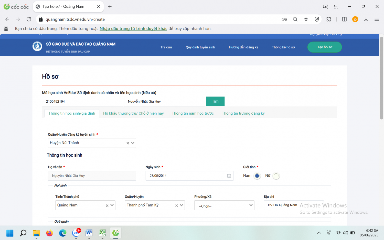
Task: Bookmark page with the star icon
Action: tap(306, 19)
